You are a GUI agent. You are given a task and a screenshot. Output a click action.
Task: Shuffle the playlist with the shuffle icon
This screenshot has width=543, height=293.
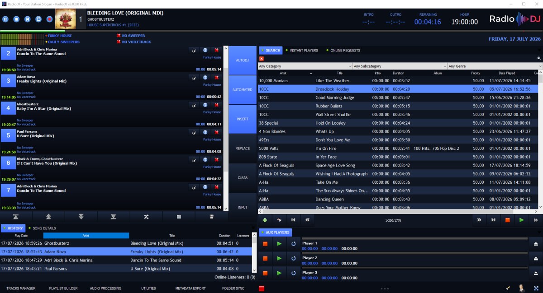click(146, 217)
